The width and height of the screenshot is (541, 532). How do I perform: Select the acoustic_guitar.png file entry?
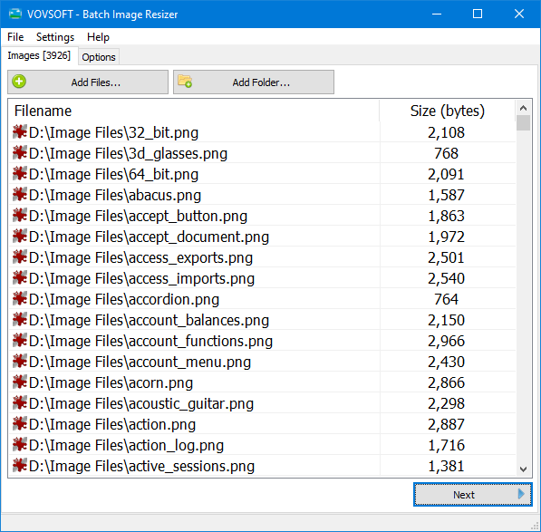pyautogui.click(x=263, y=403)
